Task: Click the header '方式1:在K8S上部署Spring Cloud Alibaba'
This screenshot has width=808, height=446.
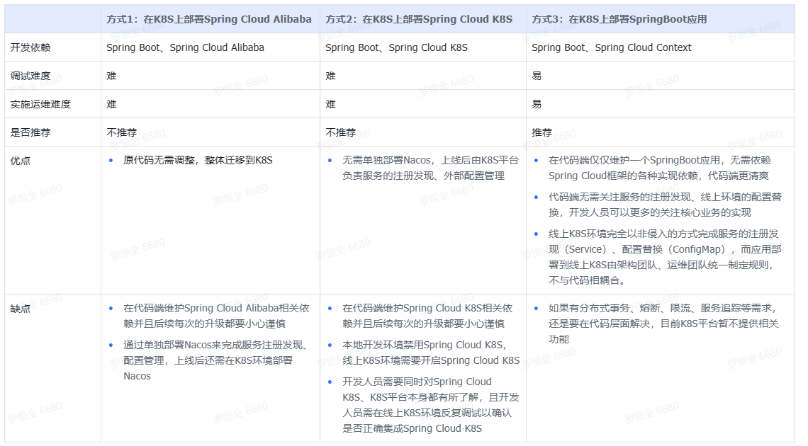Action: 208,20
